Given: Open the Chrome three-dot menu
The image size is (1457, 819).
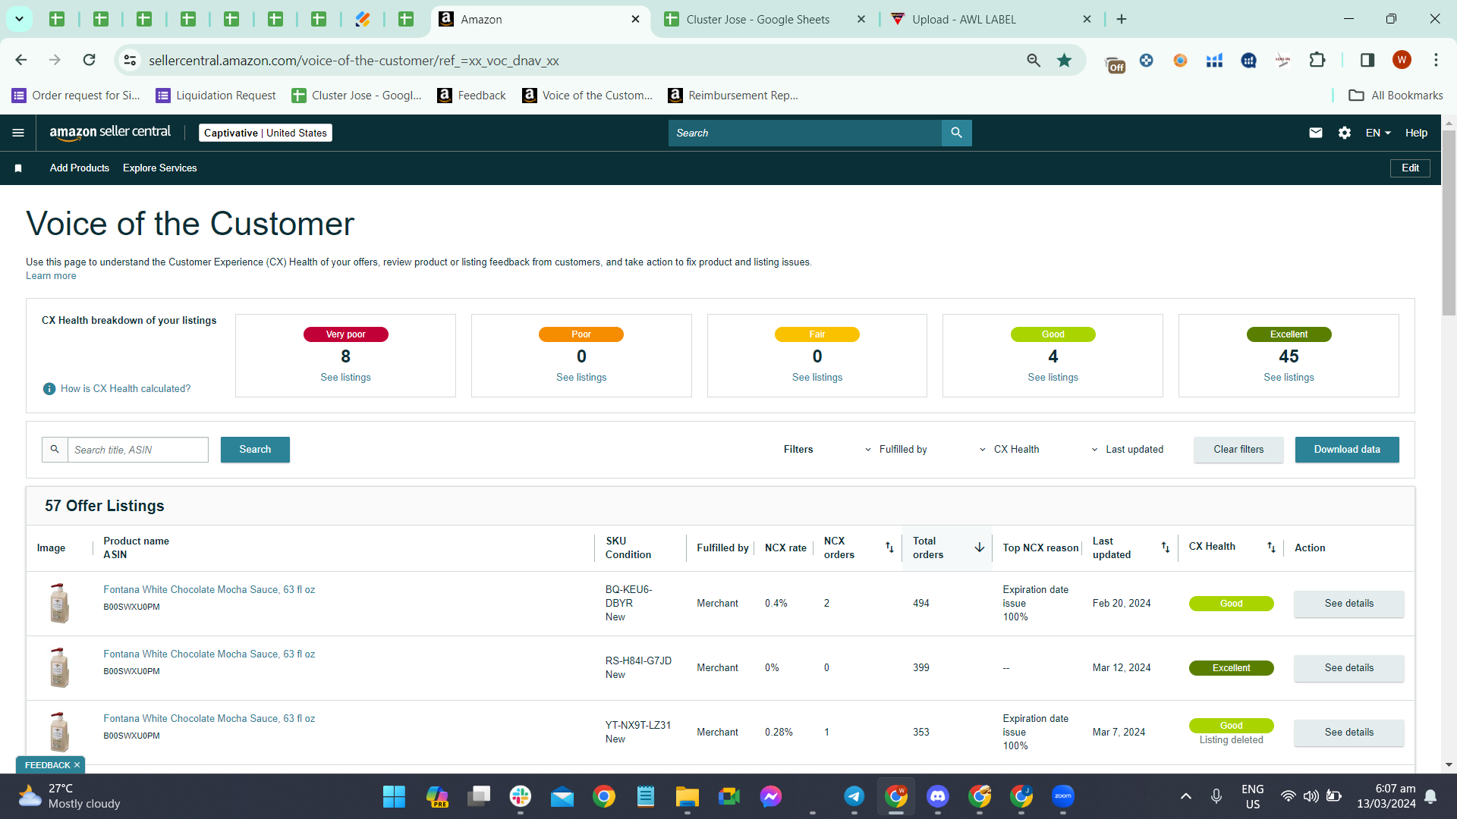Looking at the screenshot, I should coord(1436,60).
